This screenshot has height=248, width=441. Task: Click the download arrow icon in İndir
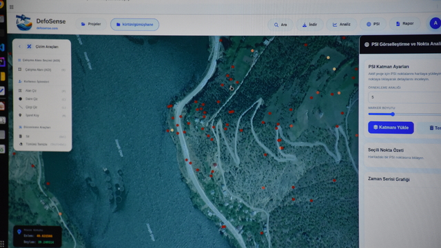point(305,25)
